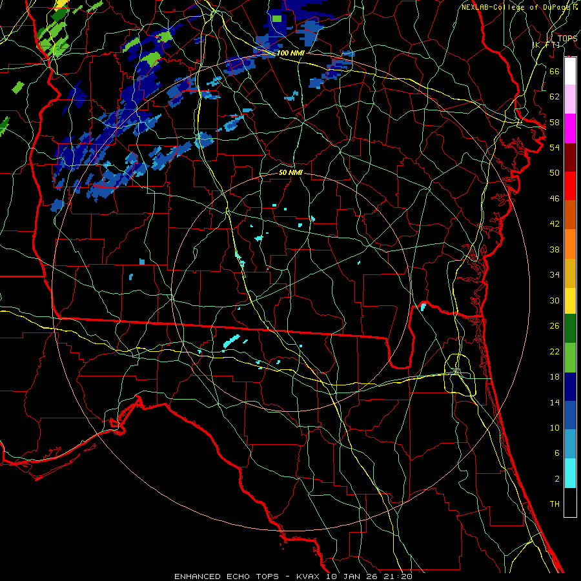The image size is (581, 581).
Task: Select the 66 value on the scale
Action: click(555, 71)
